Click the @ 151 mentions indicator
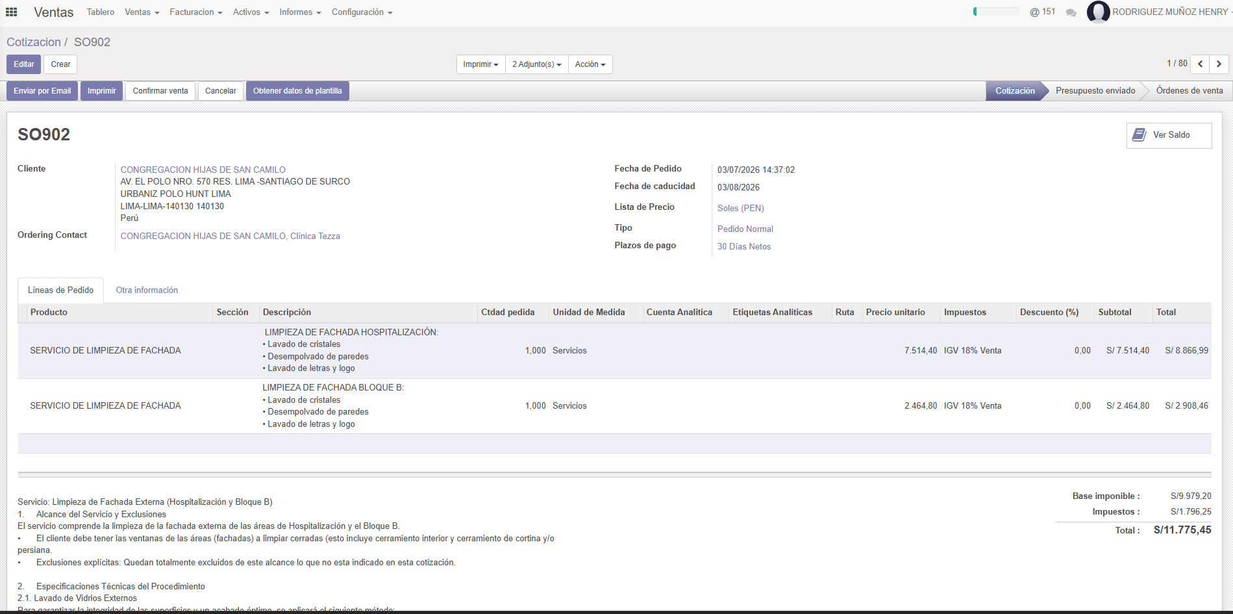Screen dimensions: 1233x614 [x=1042, y=12]
